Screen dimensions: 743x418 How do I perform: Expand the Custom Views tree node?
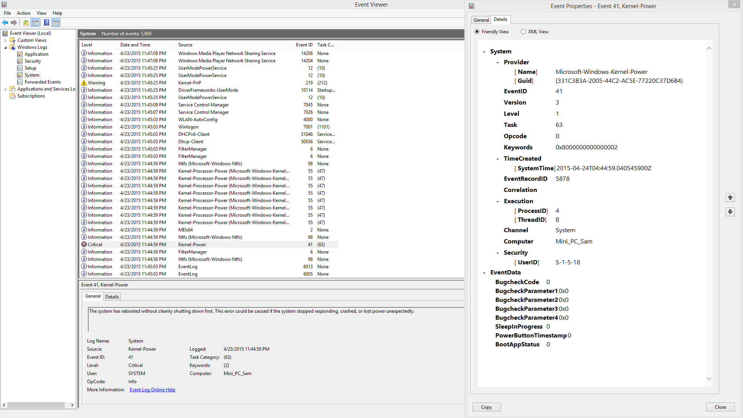pos(5,40)
